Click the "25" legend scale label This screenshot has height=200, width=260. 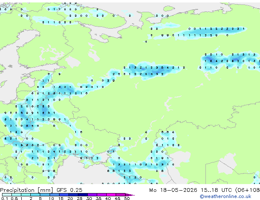(80, 198)
